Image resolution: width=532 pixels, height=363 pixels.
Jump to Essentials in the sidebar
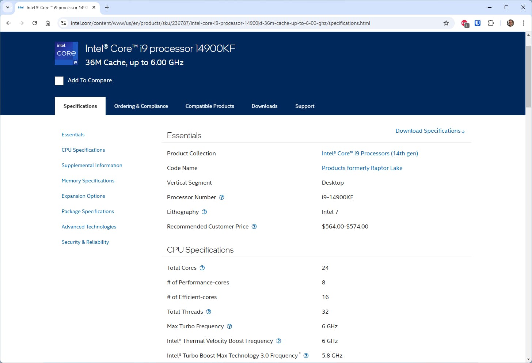click(73, 135)
